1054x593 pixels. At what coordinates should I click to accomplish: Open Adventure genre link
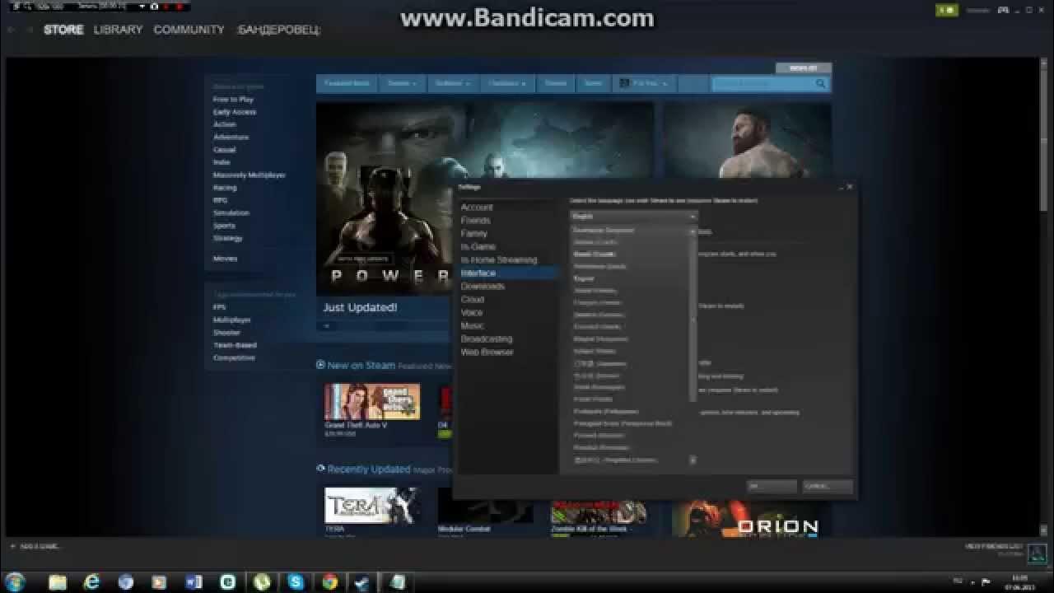point(231,138)
